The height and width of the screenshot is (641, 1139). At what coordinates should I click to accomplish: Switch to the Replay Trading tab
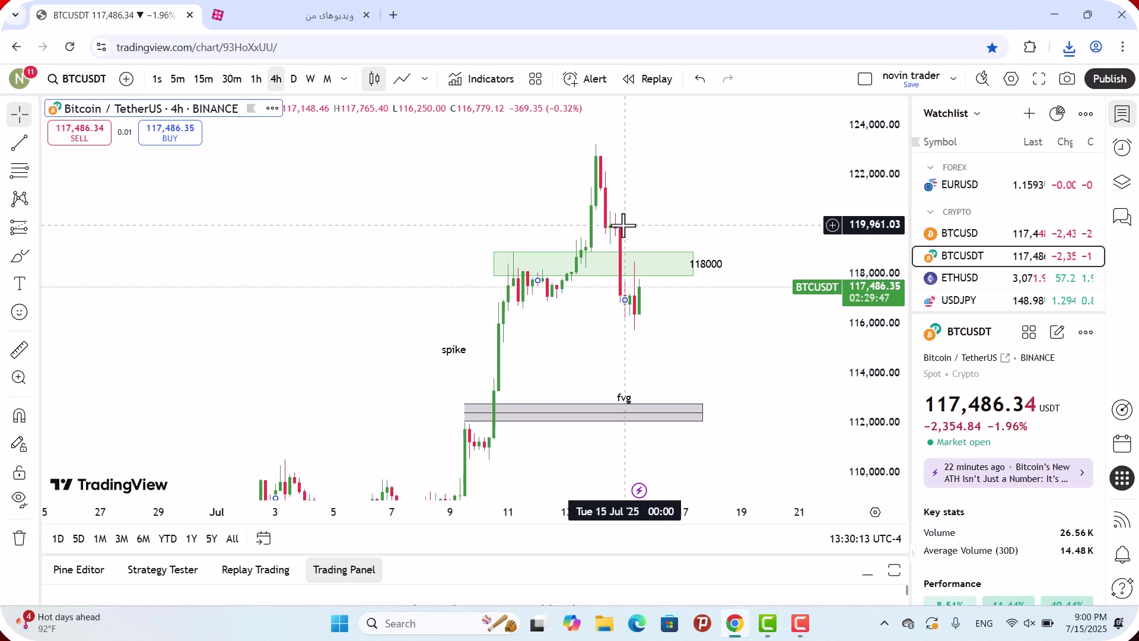pyautogui.click(x=256, y=570)
